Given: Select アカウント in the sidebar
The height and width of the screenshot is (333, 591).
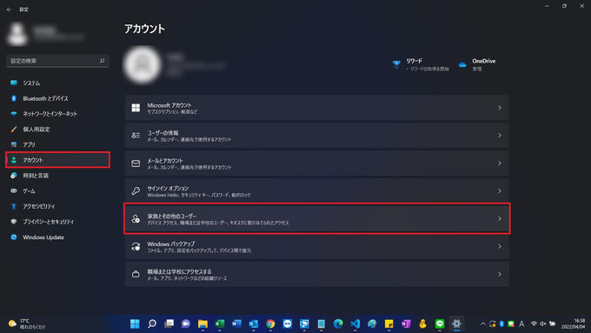Looking at the screenshot, I should click(x=57, y=160).
